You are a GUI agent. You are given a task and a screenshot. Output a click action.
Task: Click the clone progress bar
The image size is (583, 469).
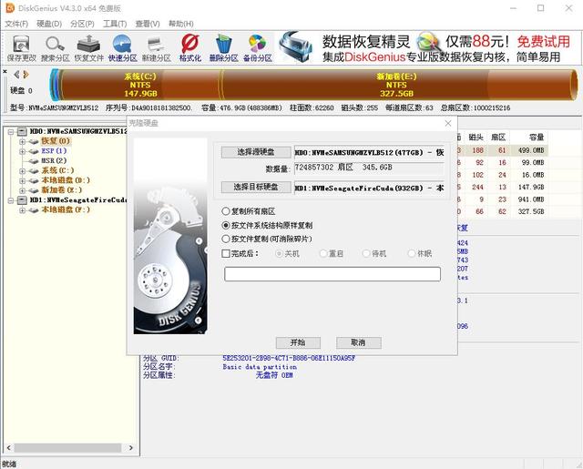pyautogui.click(x=332, y=274)
